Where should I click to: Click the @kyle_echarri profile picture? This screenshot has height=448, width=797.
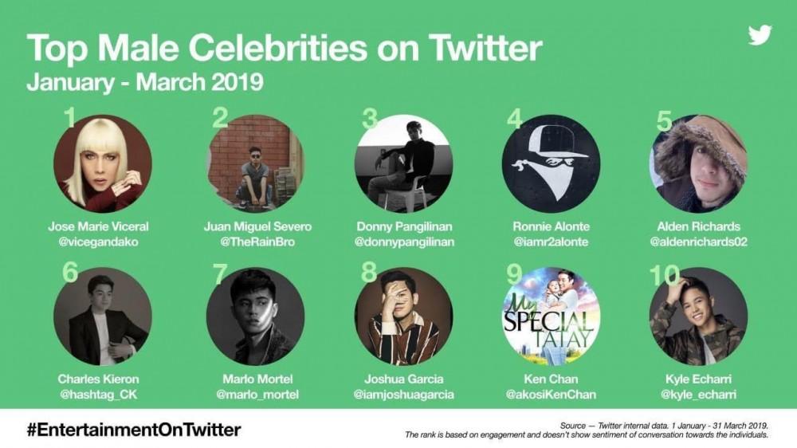click(x=698, y=316)
